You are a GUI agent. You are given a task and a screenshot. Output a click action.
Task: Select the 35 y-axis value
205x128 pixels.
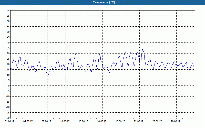click(x=8, y=48)
